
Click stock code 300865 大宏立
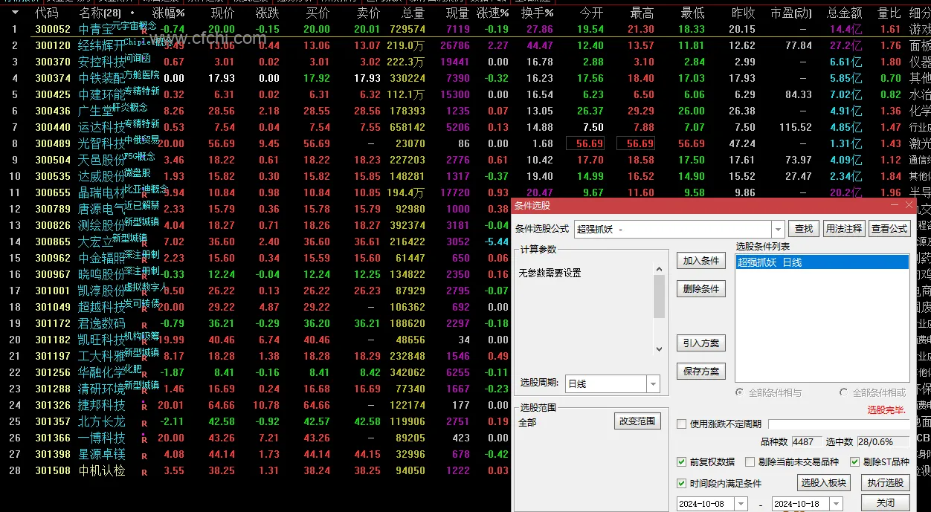coord(53,242)
